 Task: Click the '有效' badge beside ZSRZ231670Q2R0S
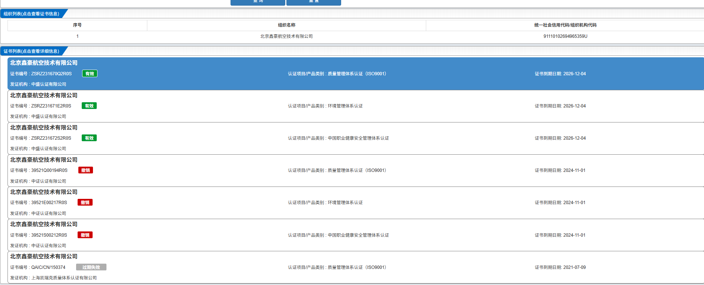pos(90,74)
